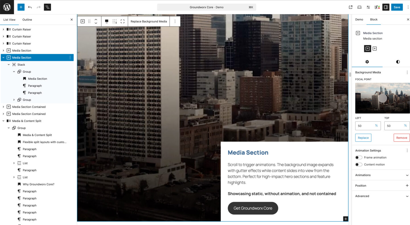Switch to the Demo sidebar tab

click(x=359, y=20)
